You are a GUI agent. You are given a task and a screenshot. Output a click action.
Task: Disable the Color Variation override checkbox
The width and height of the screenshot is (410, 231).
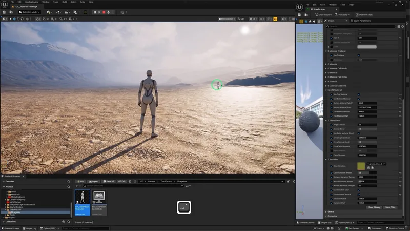[x=332, y=166]
